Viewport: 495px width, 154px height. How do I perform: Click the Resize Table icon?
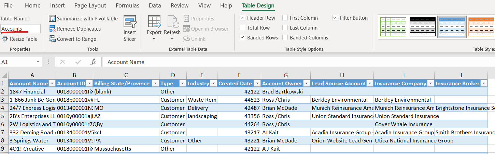pyautogui.click(x=5, y=39)
